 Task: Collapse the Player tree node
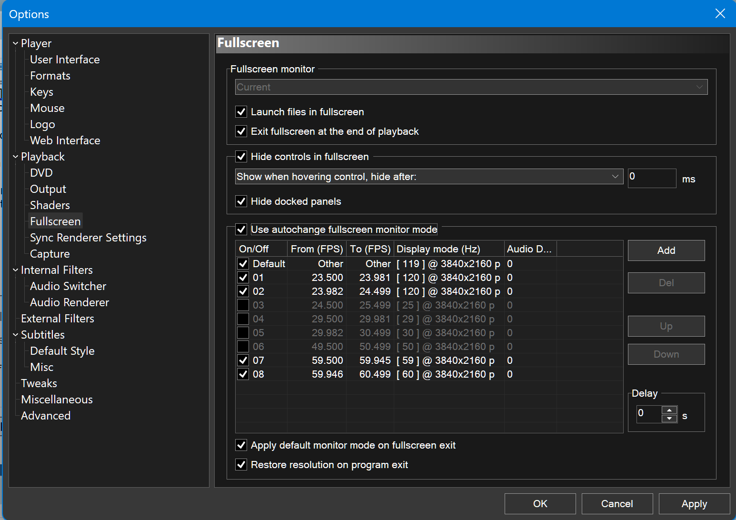(15, 44)
